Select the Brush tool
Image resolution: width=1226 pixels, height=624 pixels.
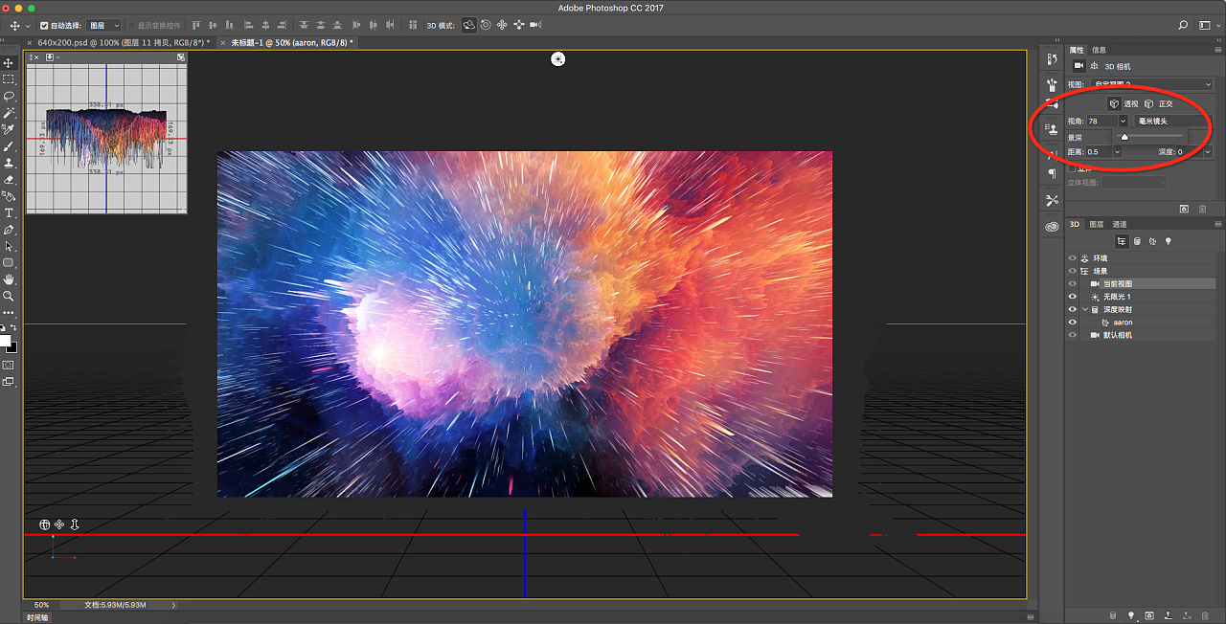[x=9, y=146]
